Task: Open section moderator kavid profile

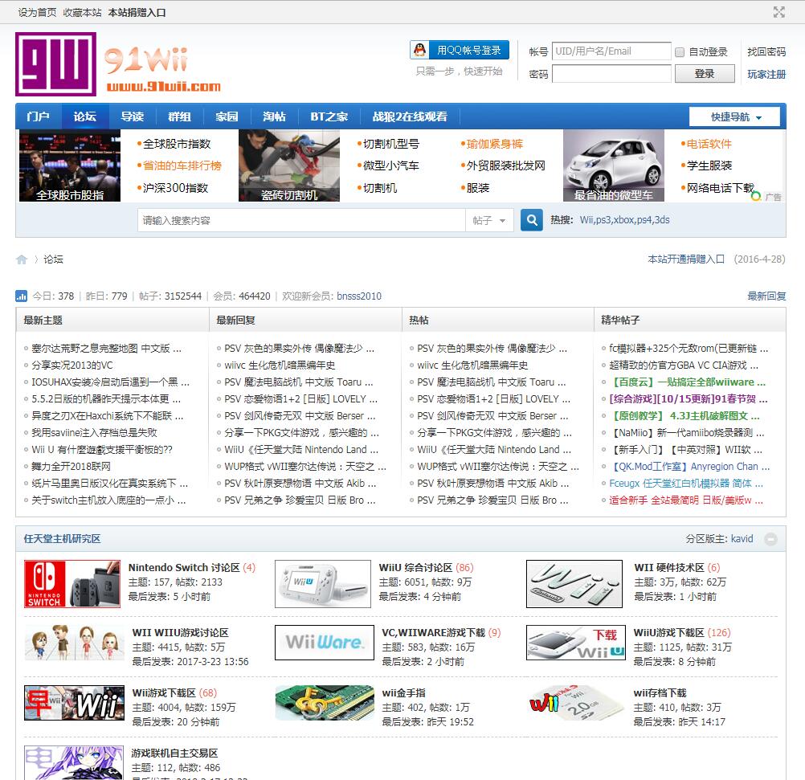Action: click(742, 539)
